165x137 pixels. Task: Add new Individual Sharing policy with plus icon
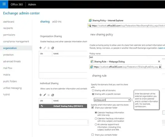tap(41, 95)
